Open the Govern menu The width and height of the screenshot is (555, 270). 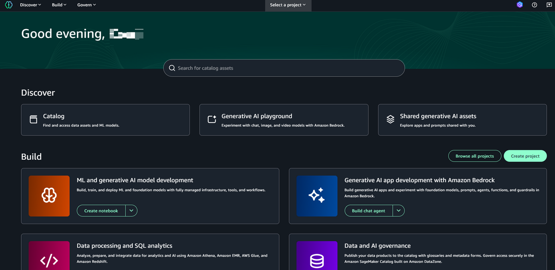[87, 5]
